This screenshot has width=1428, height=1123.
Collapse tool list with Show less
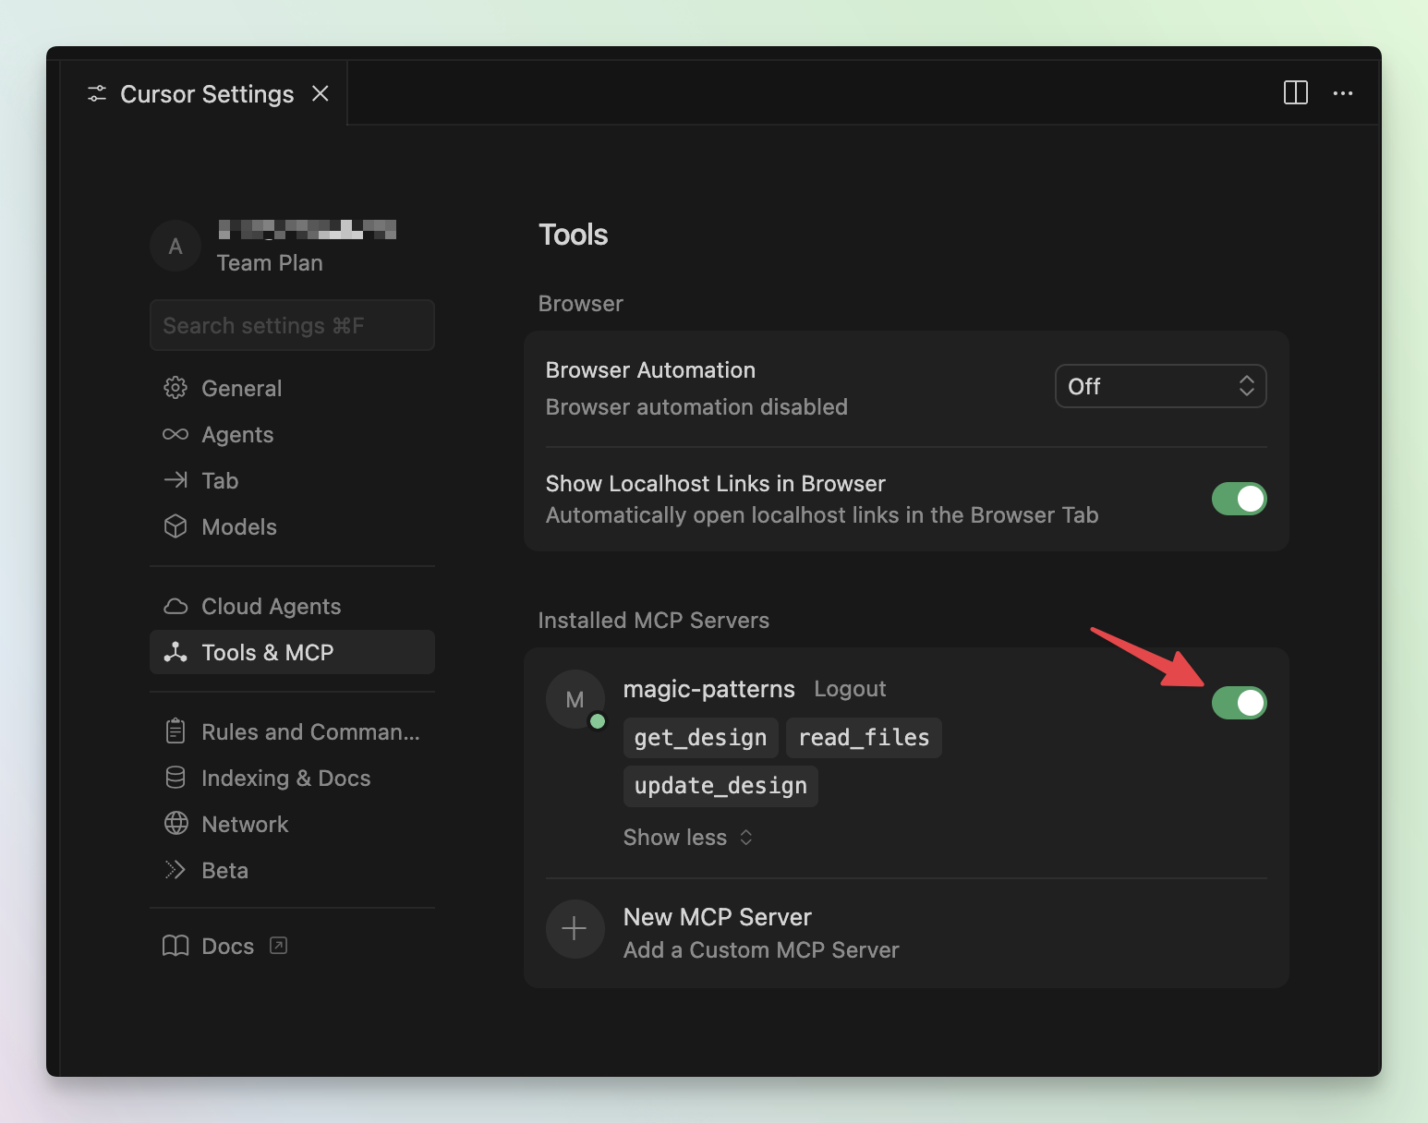(x=687, y=838)
